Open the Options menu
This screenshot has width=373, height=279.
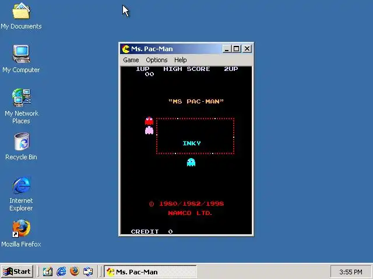coord(157,60)
